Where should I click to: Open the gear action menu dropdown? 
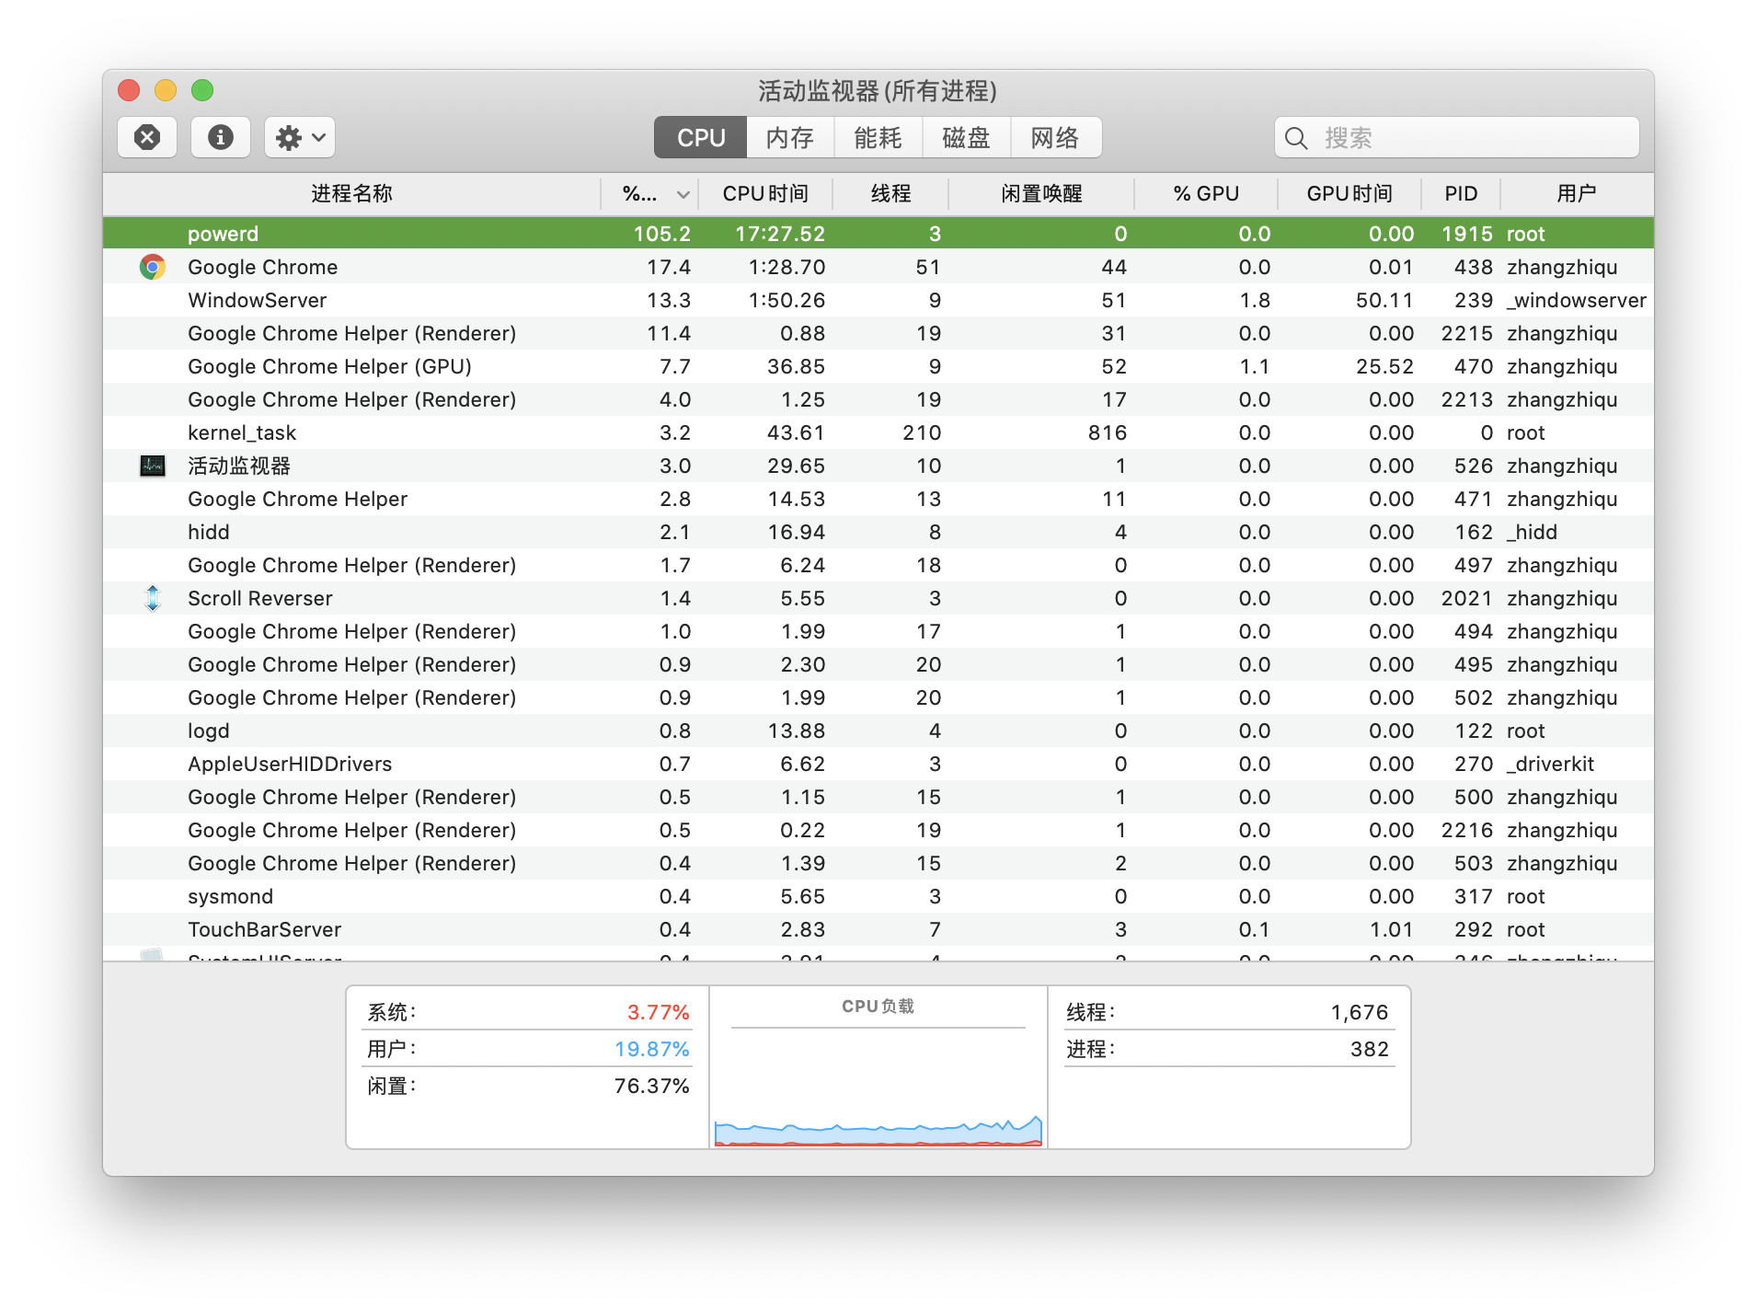pos(300,138)
